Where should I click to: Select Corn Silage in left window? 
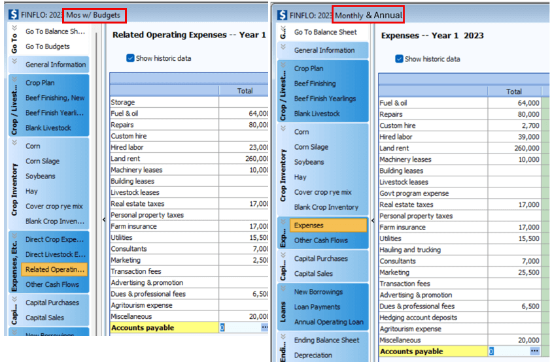click(x=43, y=161)
